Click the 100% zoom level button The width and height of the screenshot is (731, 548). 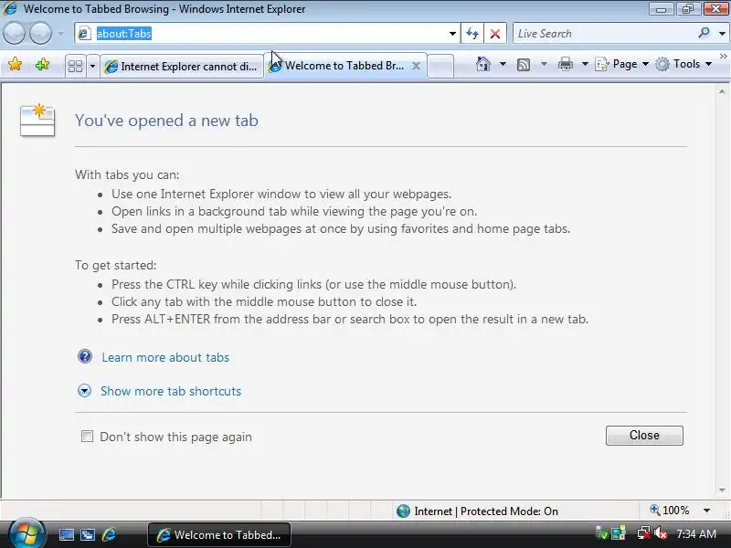[670, 511]
